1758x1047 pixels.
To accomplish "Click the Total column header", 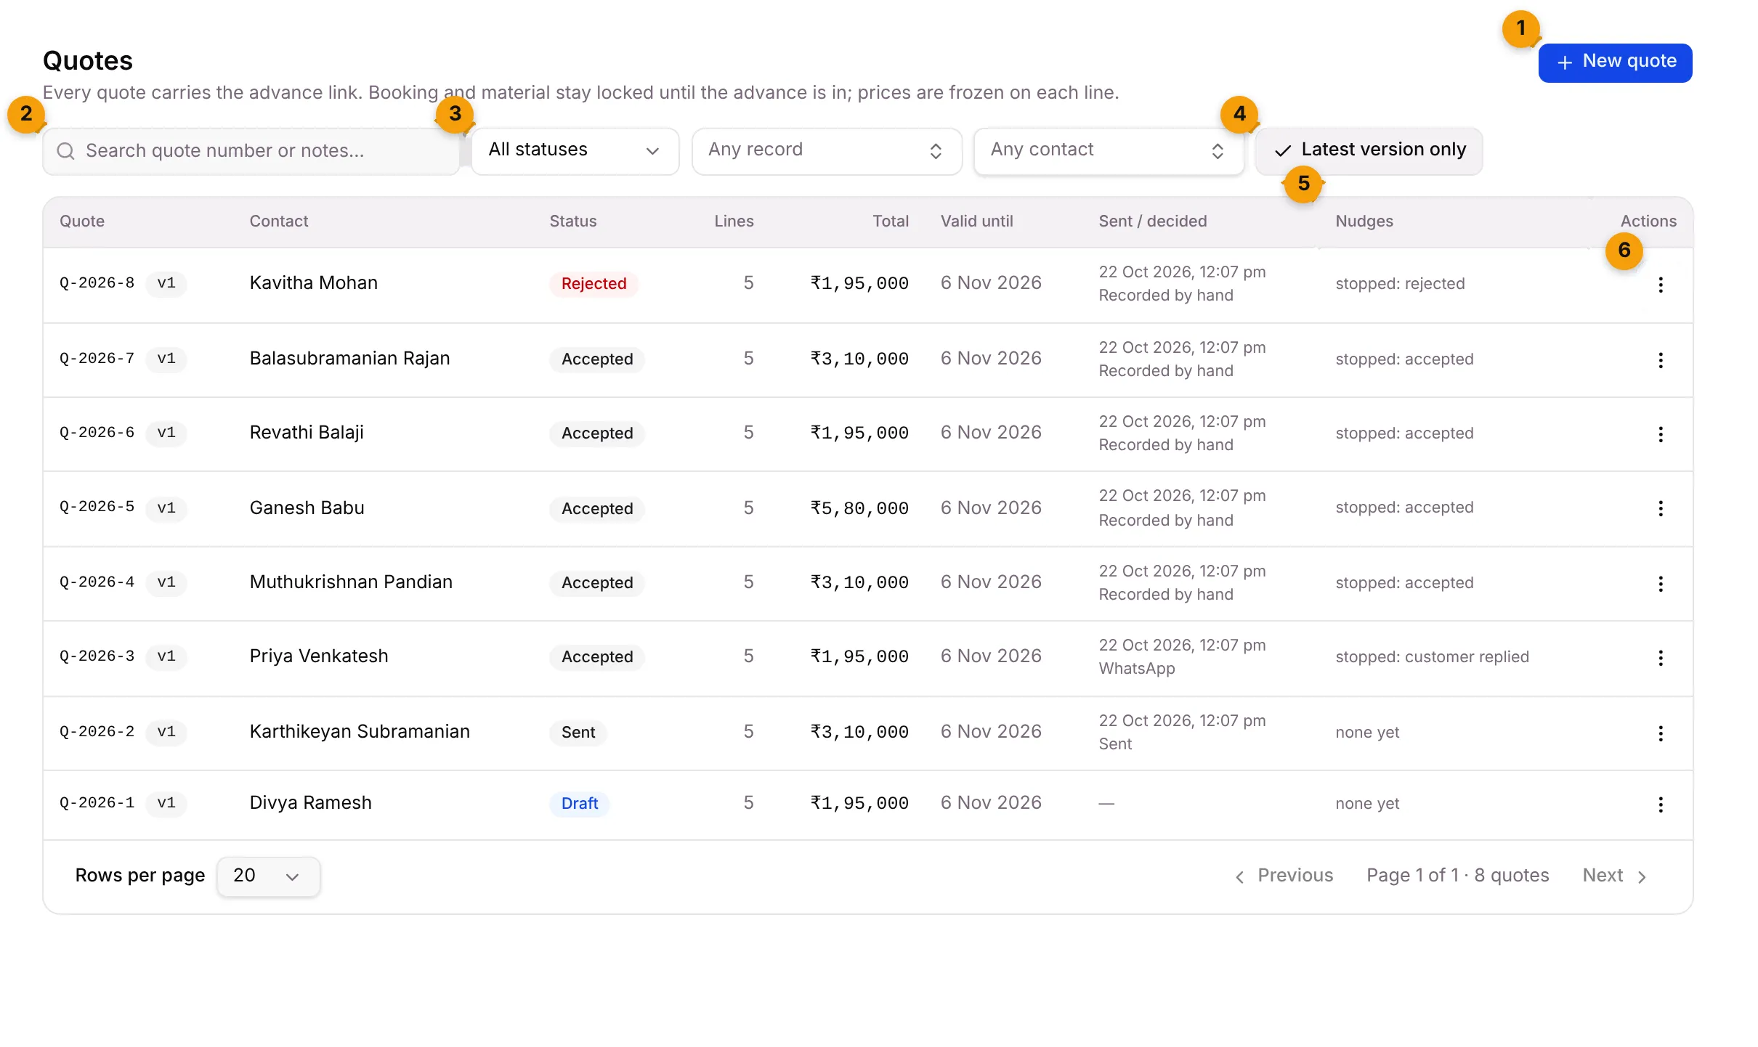I will pyautogui.click(x=891, y=221).
